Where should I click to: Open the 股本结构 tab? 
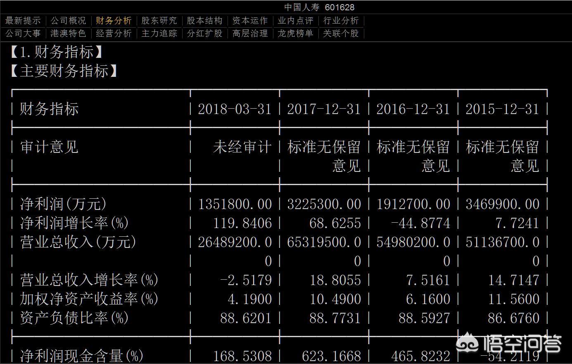coord(204,21)
